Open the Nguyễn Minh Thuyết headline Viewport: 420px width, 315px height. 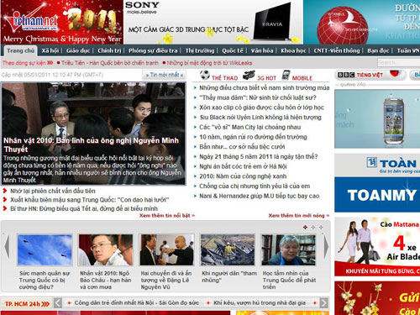(x=91, y=144)
